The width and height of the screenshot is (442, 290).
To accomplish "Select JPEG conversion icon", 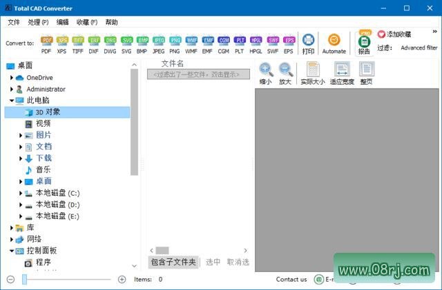I will coord(158,45).
